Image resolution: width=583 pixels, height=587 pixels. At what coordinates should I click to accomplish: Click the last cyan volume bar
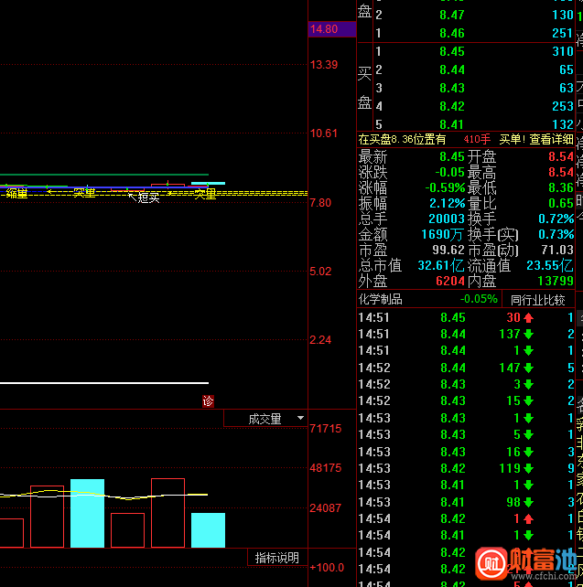pos(209,530)
